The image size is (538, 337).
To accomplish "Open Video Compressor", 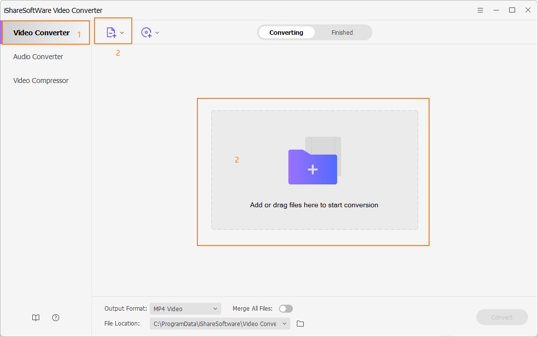I will click(x=40, y=80).
